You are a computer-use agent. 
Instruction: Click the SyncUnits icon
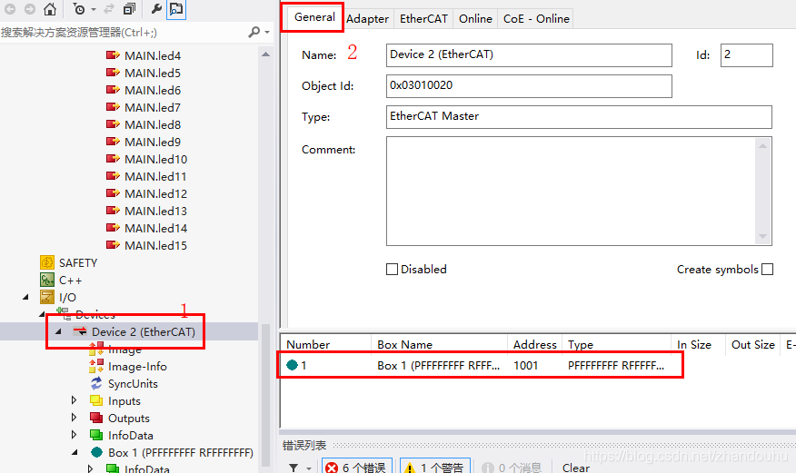click(x=96, y=383)
